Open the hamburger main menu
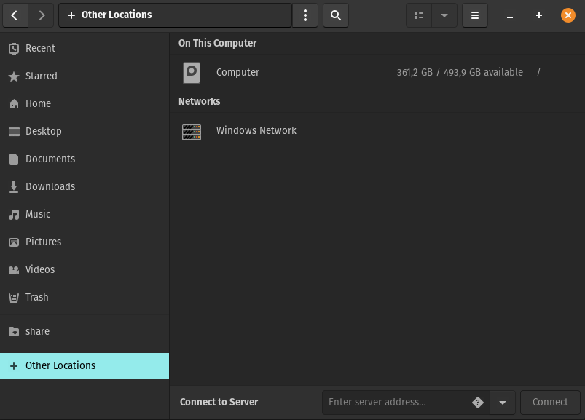Image resolution: width=585 pixels, height=420 pixels. coord(475,15)
